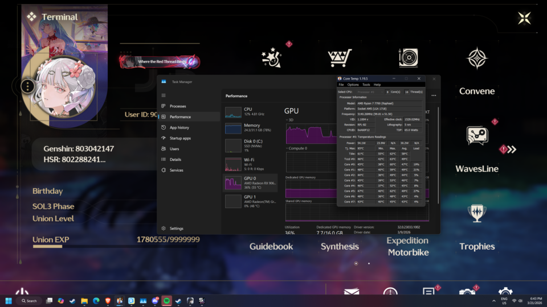
Task: Open the Task Manager three-dot more options
Action: [434, 96]
